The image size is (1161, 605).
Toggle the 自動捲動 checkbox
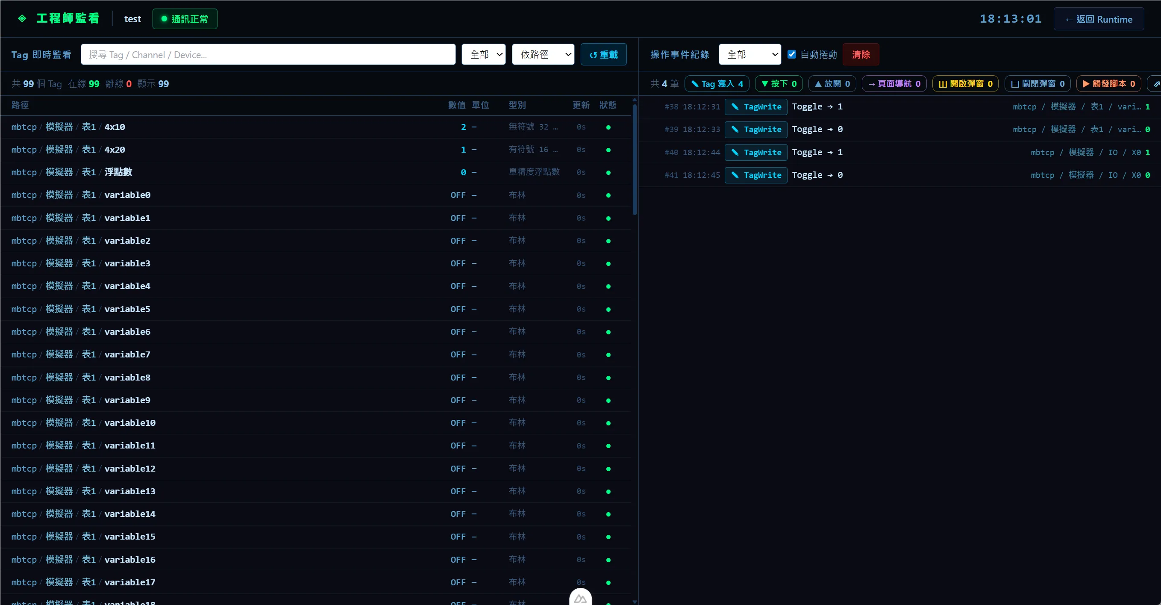pos(791,54)
